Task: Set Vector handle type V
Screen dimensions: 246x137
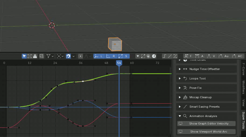Action: [211, 56]
